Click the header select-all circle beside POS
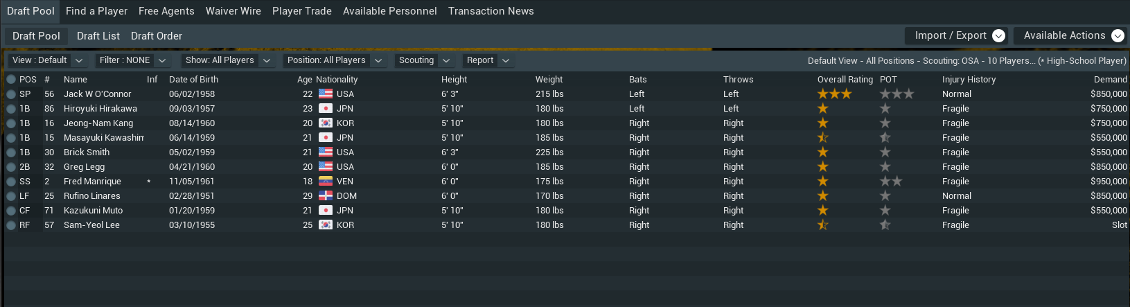Viewport: 1130px width, 307px height. (x=11, y=80)
